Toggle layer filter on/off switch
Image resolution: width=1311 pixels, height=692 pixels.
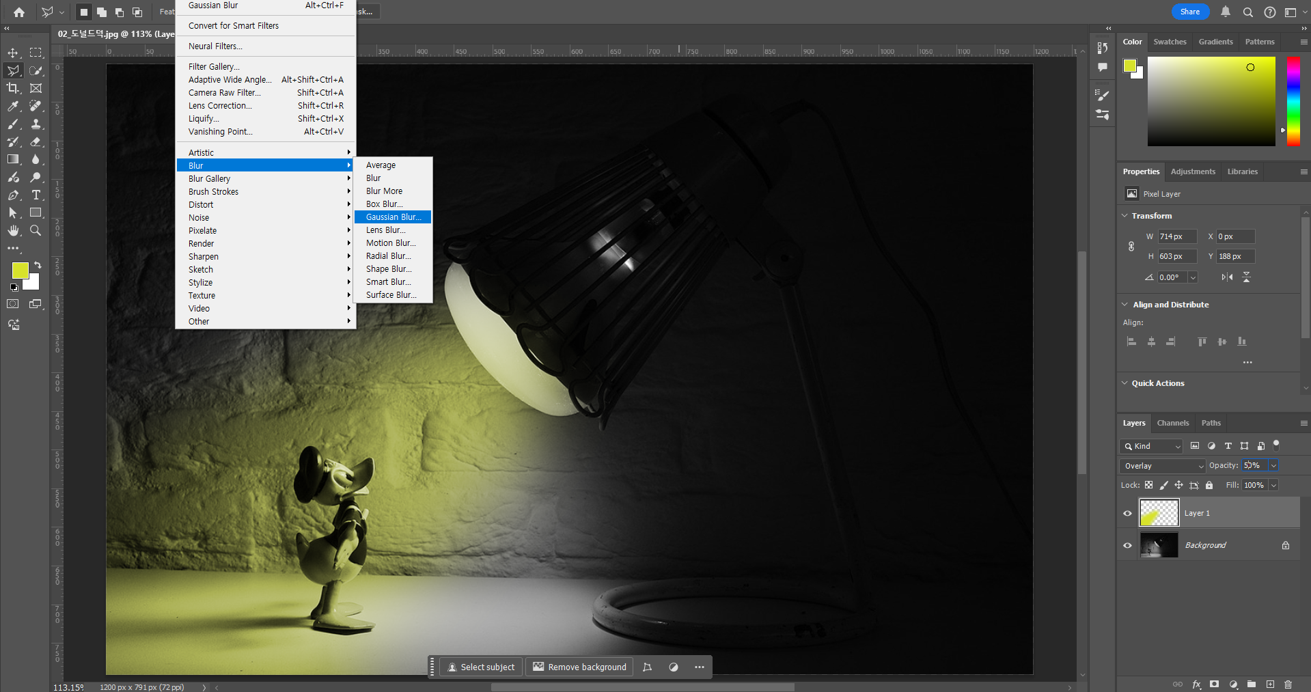coord(1276,445)
